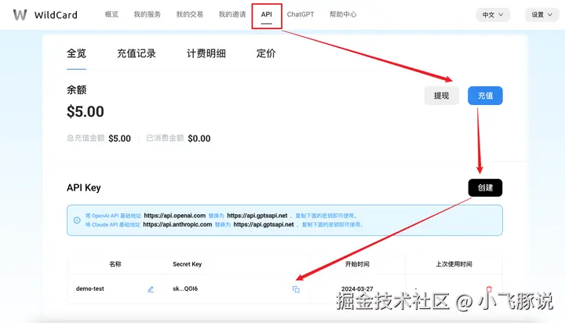Click the 名称 column header
This screenshot has width=565, height=323.
(115, 264)
